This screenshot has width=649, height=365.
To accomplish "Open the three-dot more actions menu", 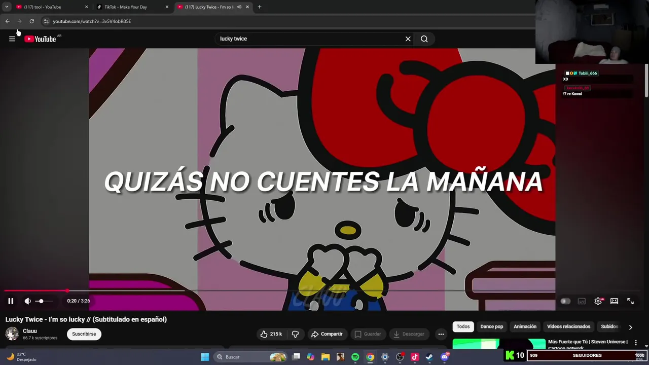I will click(441, 334).
